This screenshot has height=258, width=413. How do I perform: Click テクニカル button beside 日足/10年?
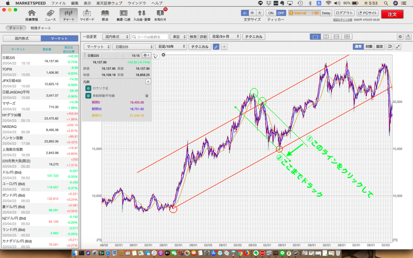[200, 47]
